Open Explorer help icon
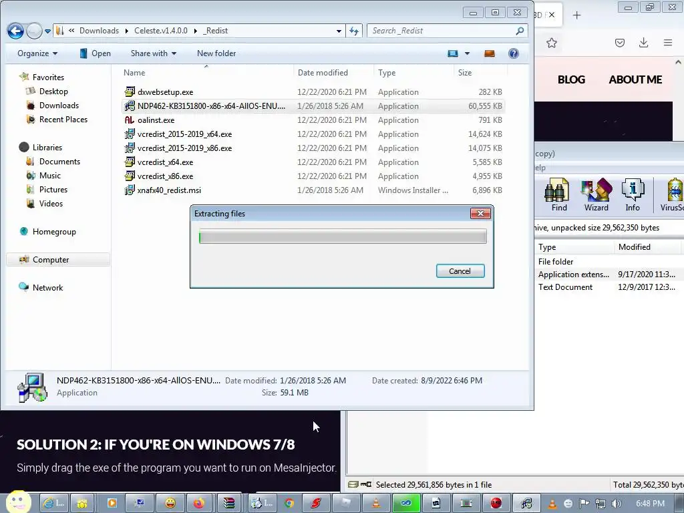 pyautogui.click(x=514, y=53)
